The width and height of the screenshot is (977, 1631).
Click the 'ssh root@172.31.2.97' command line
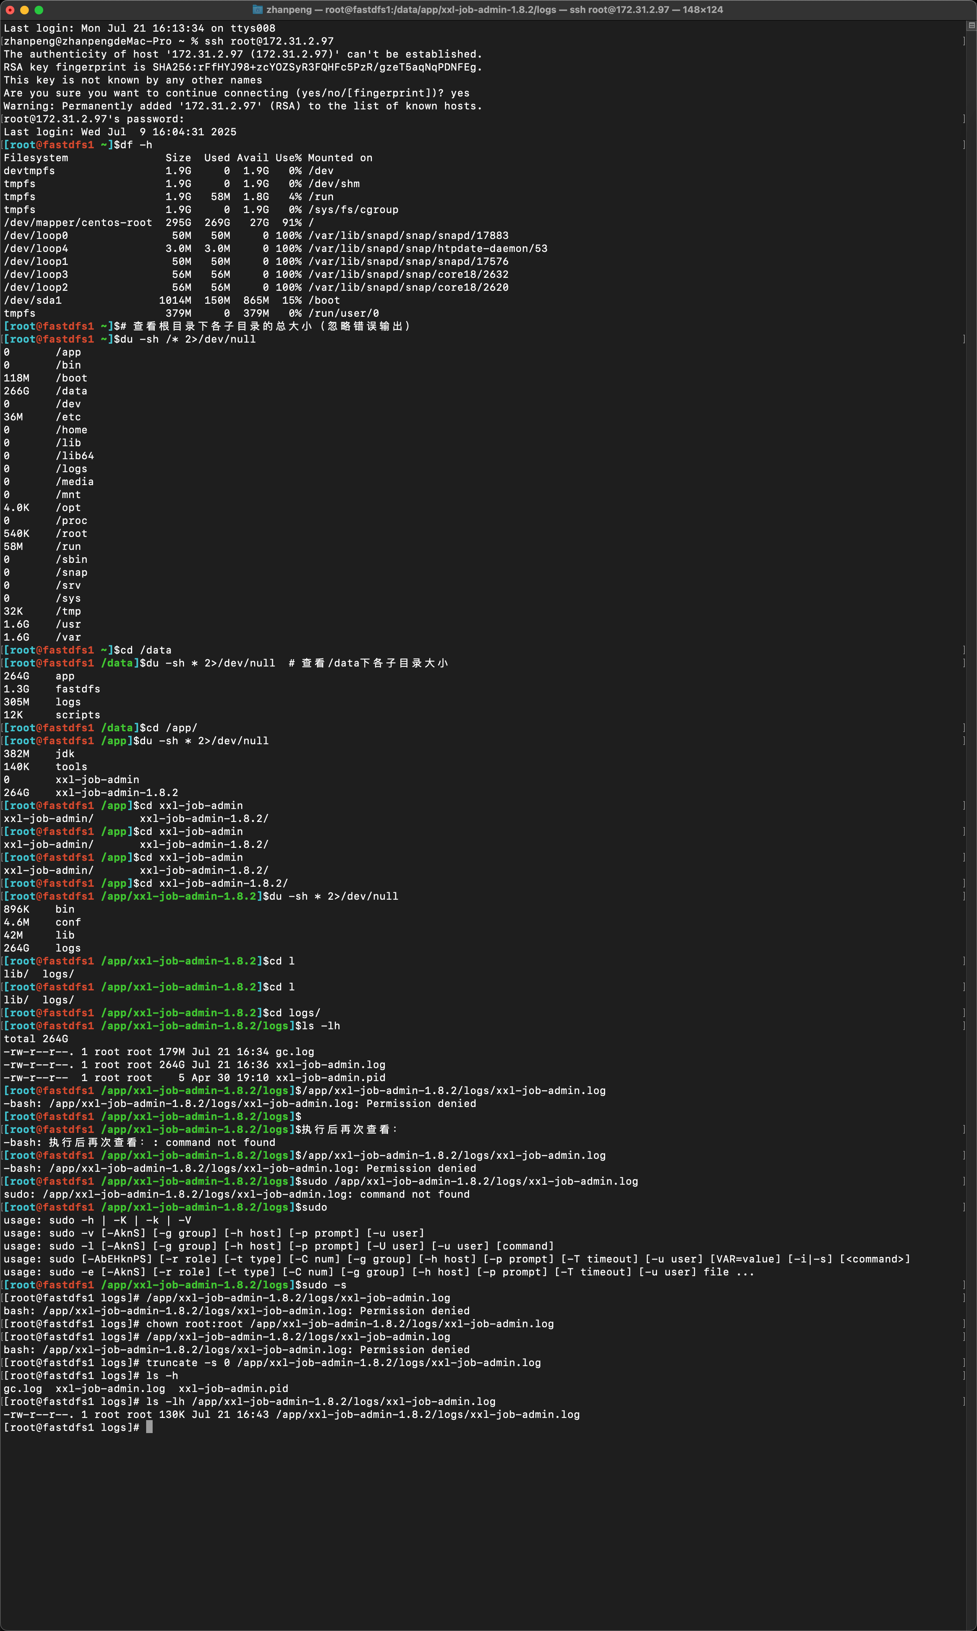pyautogui.click(x=269, y=41)
